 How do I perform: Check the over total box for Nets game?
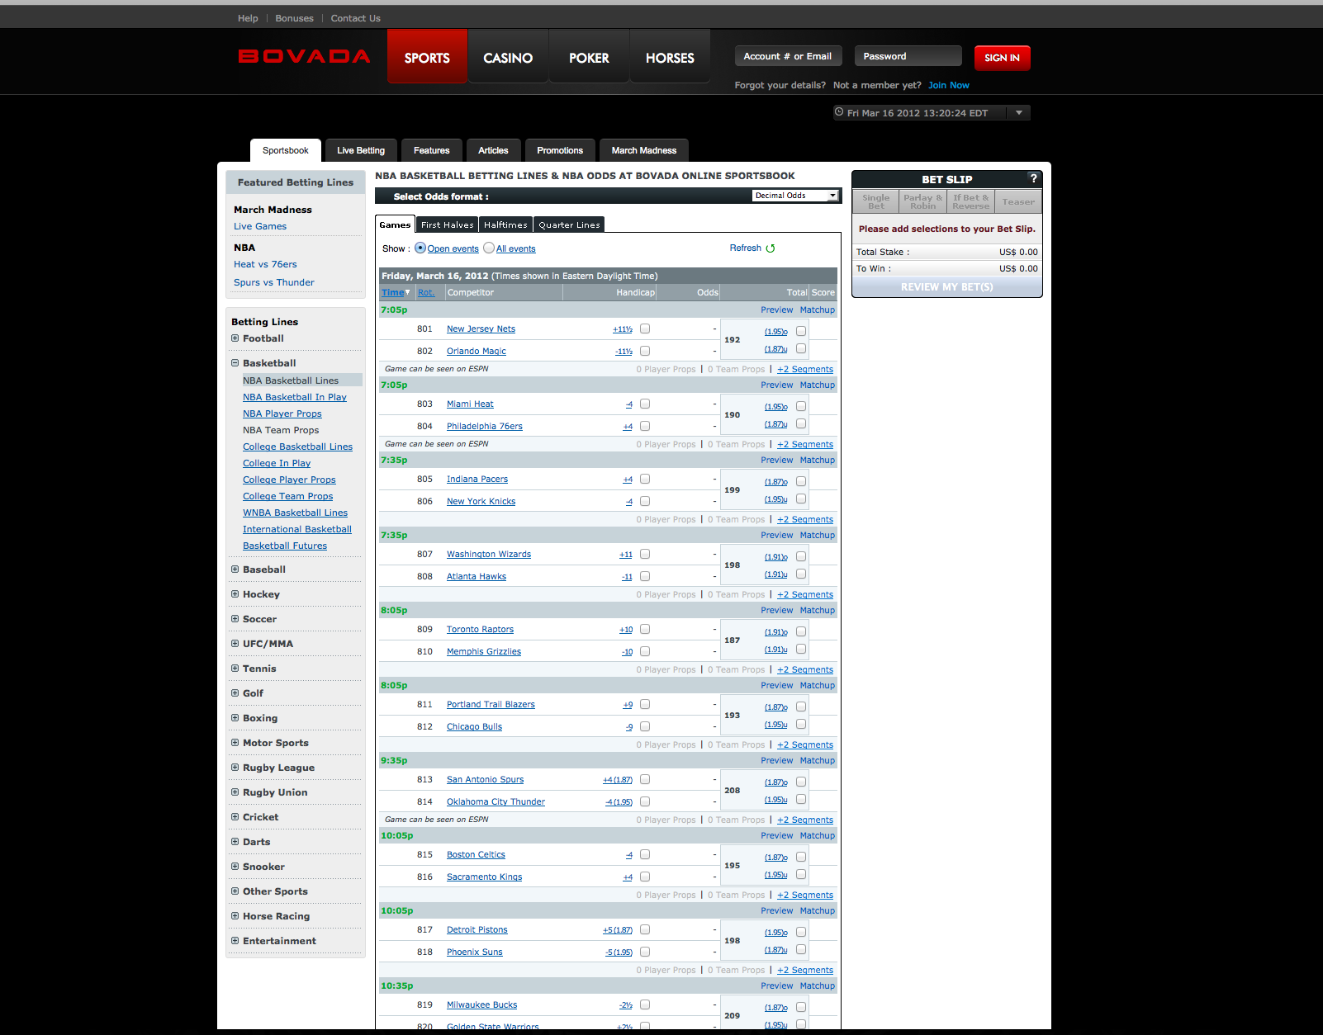tap(801, 331)
